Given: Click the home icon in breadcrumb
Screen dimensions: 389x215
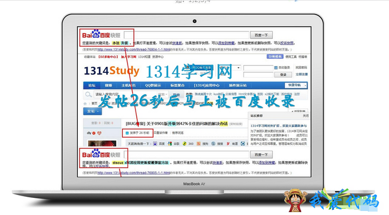Looking at the screenshot, I should 85,103.
